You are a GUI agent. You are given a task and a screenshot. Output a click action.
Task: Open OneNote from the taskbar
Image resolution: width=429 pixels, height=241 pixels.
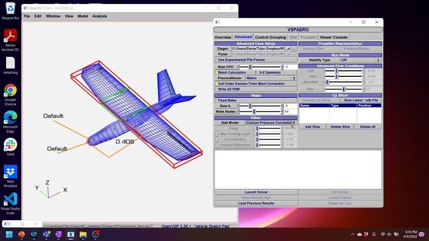(x=58, y=234)
